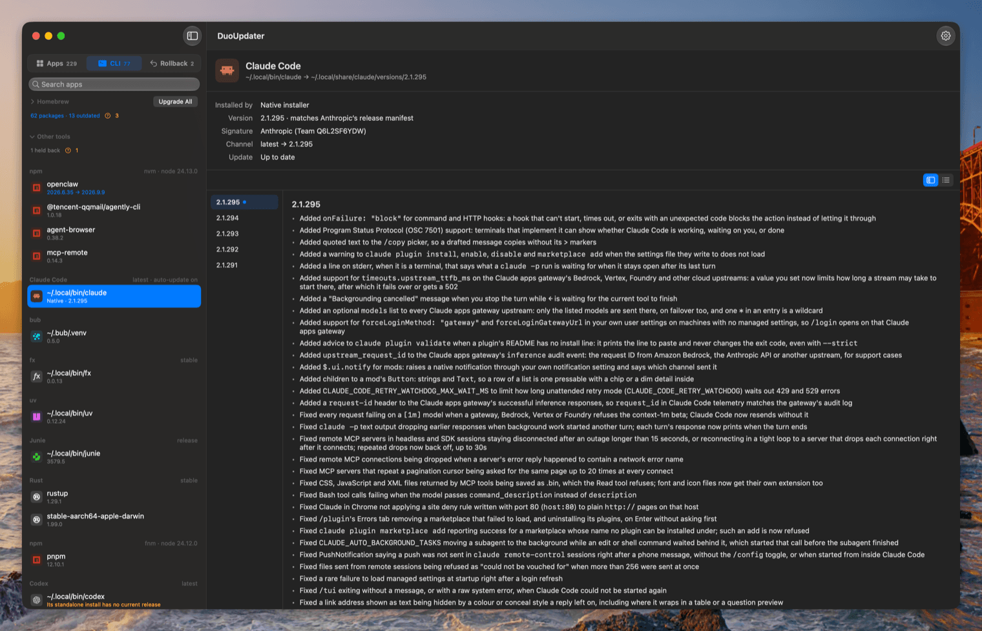Click the warning icon next to 1 held back
The width and height of the screenshot is (982, 631).
click(68, 150)
